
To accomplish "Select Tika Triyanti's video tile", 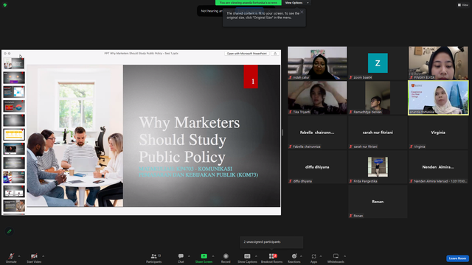I will click(317, 98).
